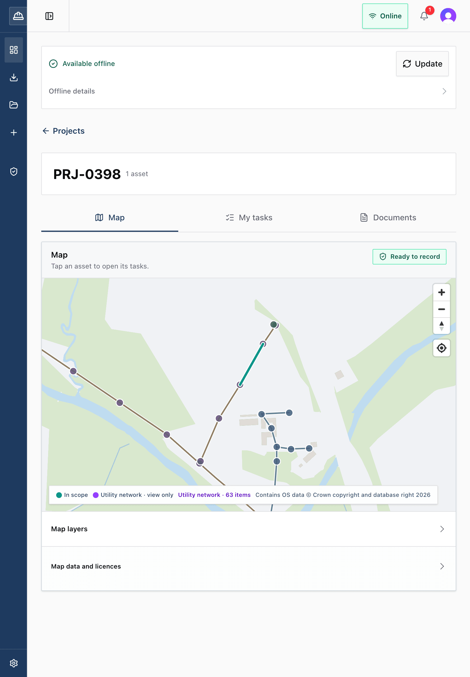Open settings gear in sidebar
The width and height of the screenshot is (470, 677).
point(13,663)
